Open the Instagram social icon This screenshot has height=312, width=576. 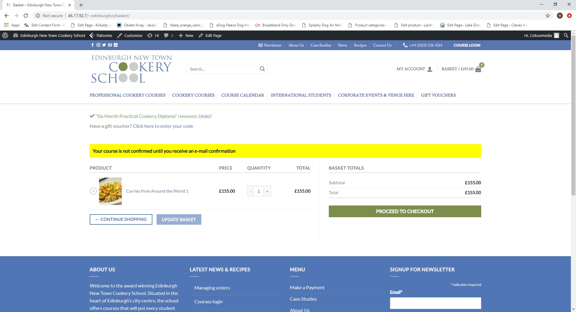(x=98, y=45)
